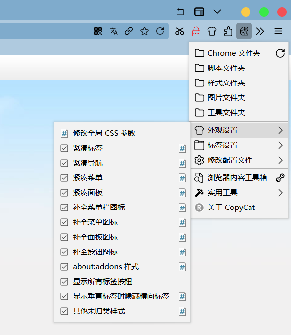
Task: Show more tools via double chevron
Action: [x=260, y=31]
